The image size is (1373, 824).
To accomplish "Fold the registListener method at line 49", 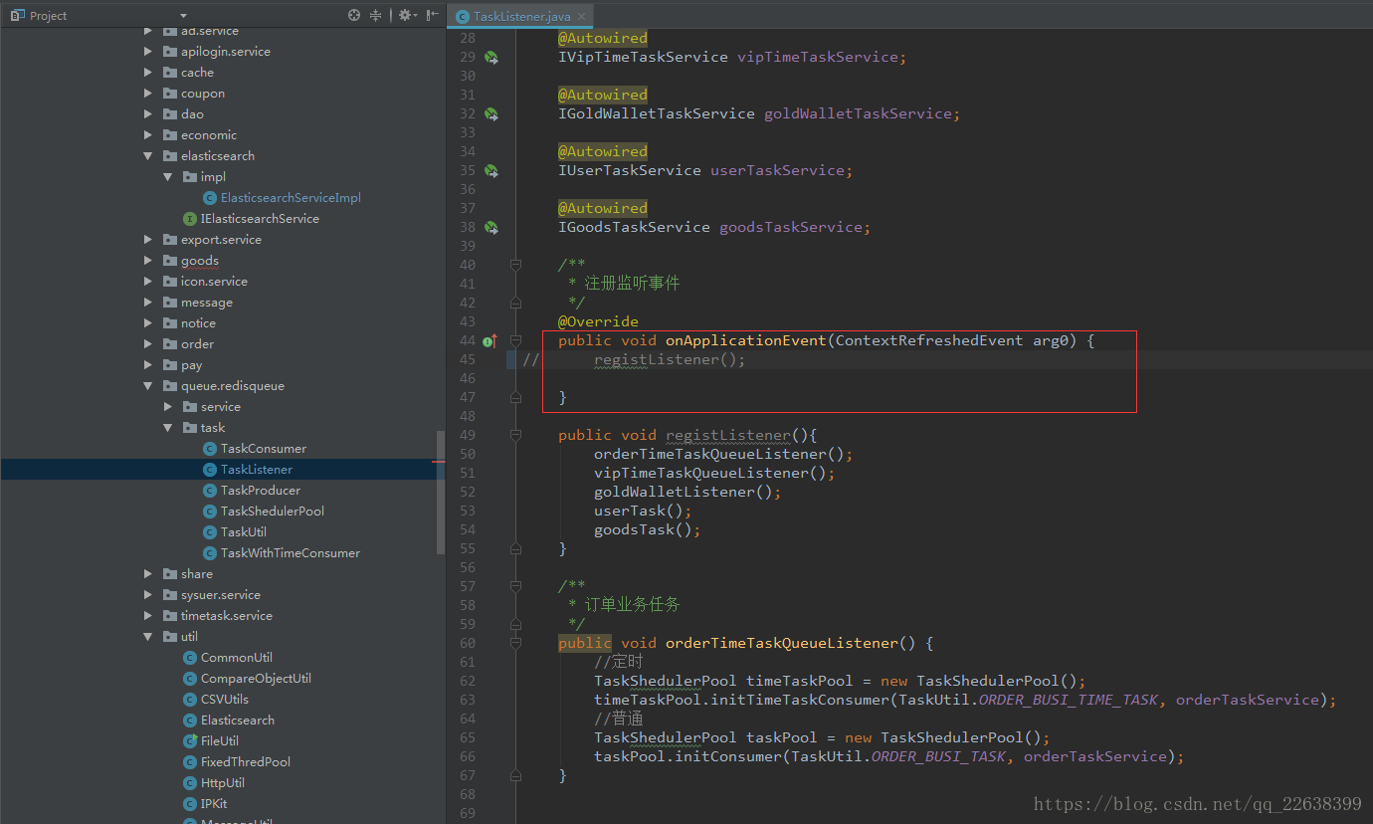I will (515, 436).
